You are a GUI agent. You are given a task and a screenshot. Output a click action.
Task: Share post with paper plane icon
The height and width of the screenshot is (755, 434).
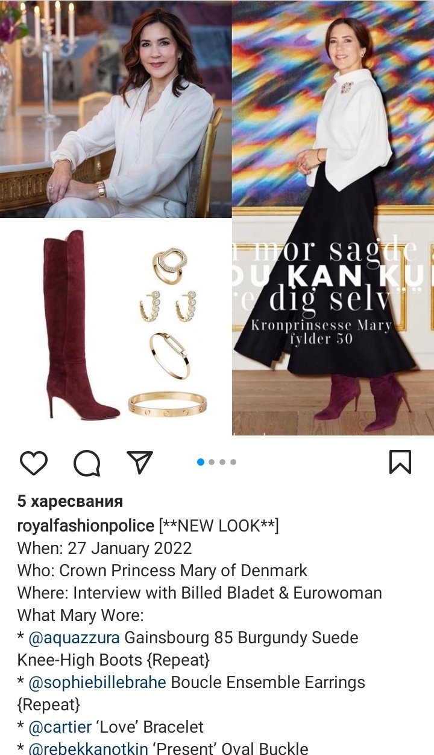tap(140, 462)
